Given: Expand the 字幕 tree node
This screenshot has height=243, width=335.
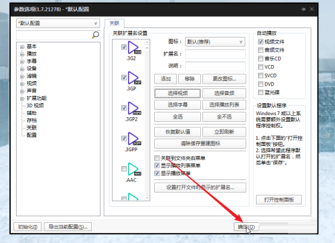Looking at the screenshot, I should pos(22,62).
